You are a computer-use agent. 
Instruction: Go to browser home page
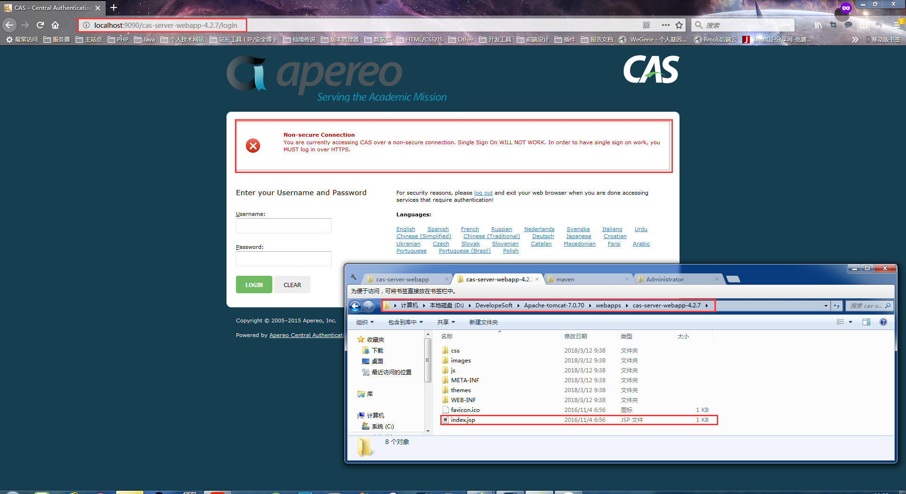55,25
